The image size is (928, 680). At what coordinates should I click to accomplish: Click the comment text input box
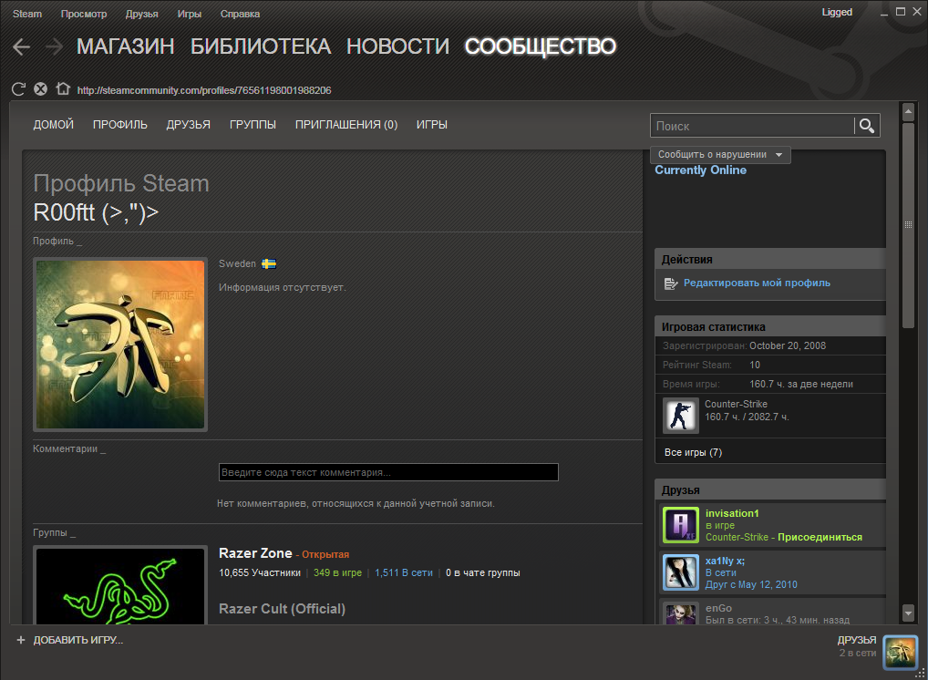[388, 472]
